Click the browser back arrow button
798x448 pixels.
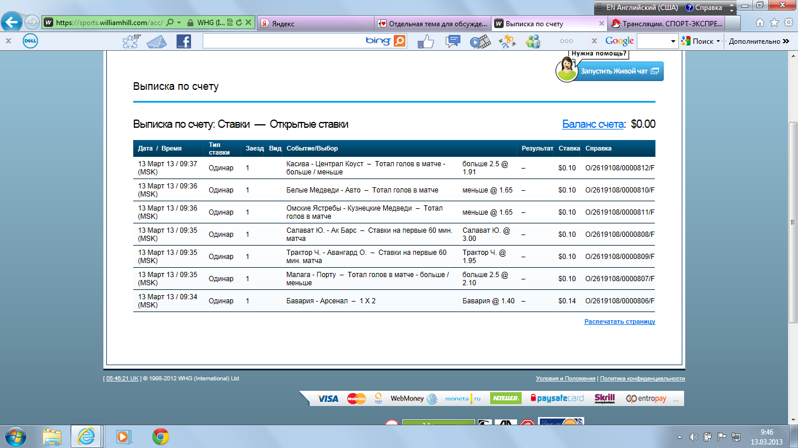[x=12, y=23]
